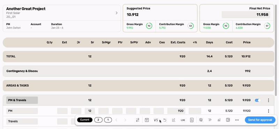The image size is (279, 129).
Task: Click PM row Sr field with 12
Action: (x=90, y=111)
